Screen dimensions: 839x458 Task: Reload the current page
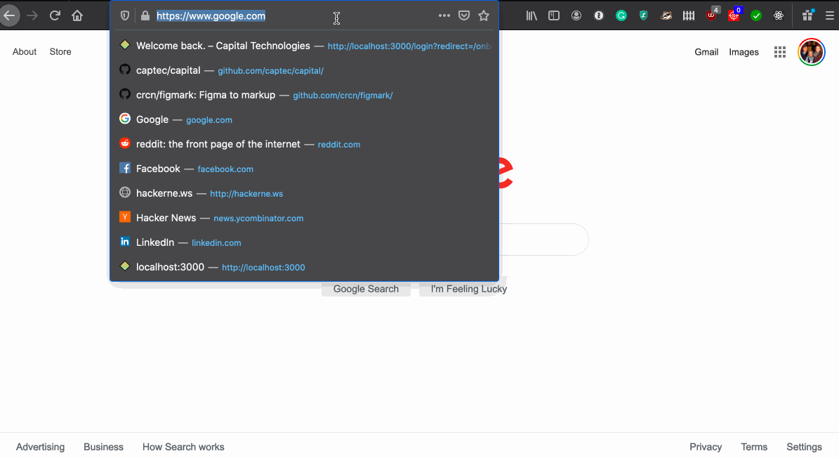[x=55, y=15]
